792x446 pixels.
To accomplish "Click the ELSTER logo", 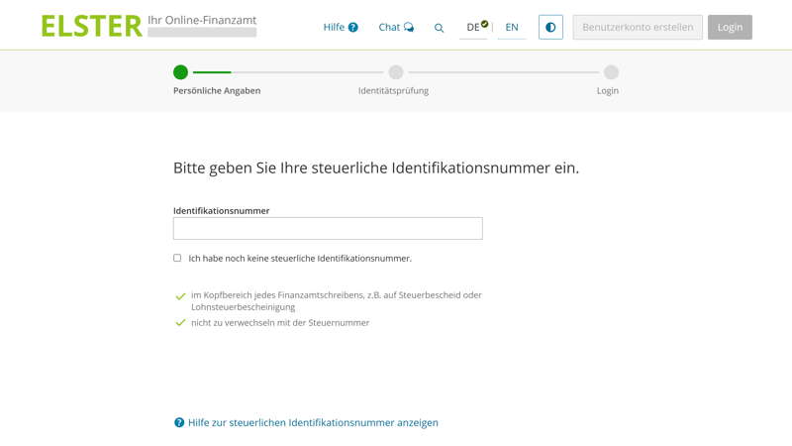I will (92, 26).
